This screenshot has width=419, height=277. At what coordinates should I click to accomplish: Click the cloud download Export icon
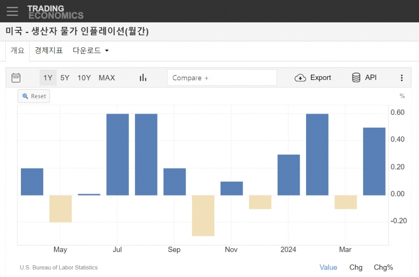(300, 78)
